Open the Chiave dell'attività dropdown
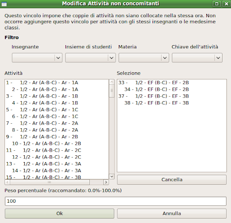The height and width of the screenshot is (223, 231). [x=197, y=58]
